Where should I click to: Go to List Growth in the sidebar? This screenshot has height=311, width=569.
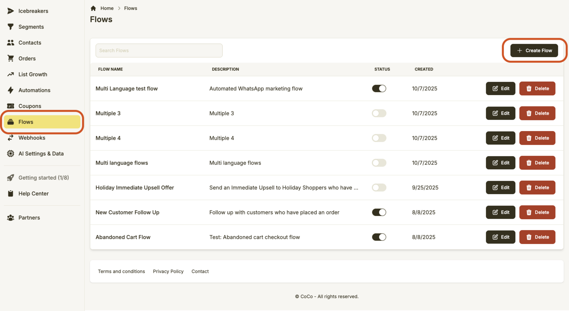33,75
